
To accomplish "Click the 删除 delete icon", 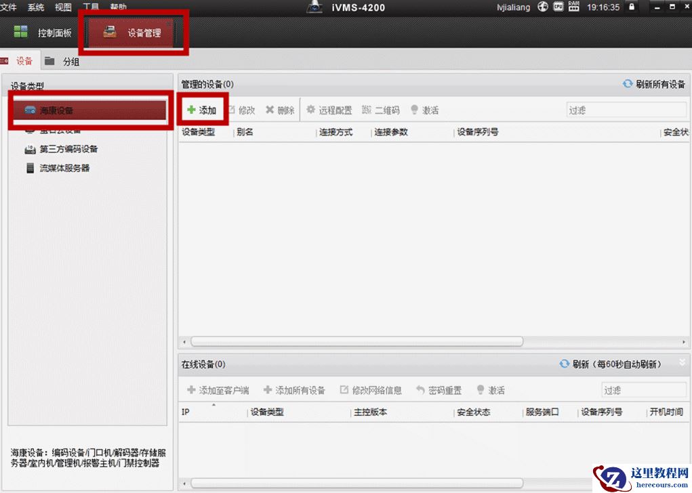I will tap(271, 109).
